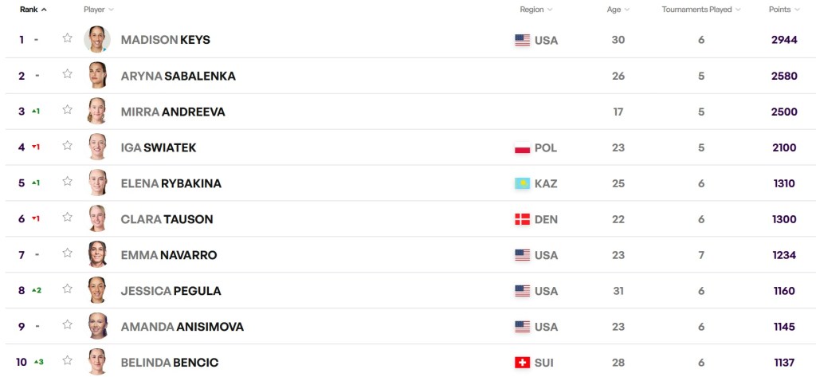Click Poland flag icon for Swiatek
816x377 pixels.
(523, 147)
